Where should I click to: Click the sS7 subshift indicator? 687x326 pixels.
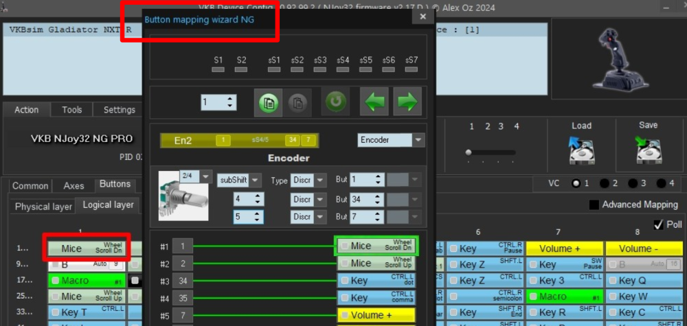411,69
